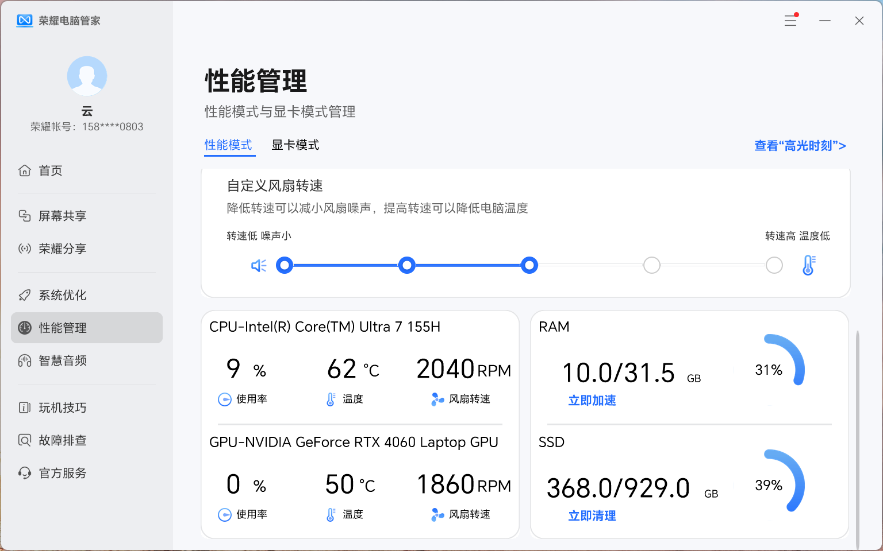Open 首页 in the sidebar
883x551 pixels.
(x=87, y=170)
